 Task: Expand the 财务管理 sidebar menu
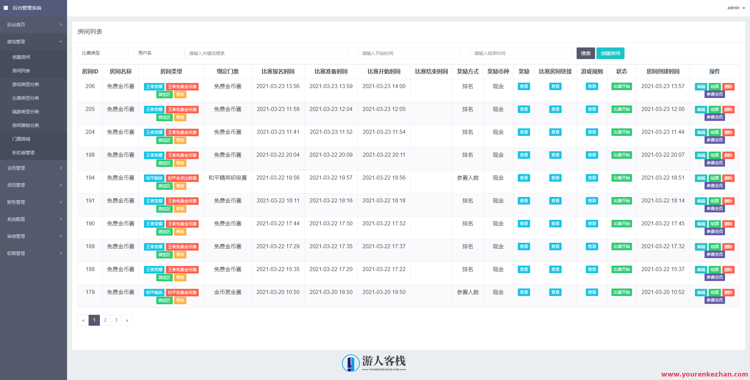pos(33,202)
